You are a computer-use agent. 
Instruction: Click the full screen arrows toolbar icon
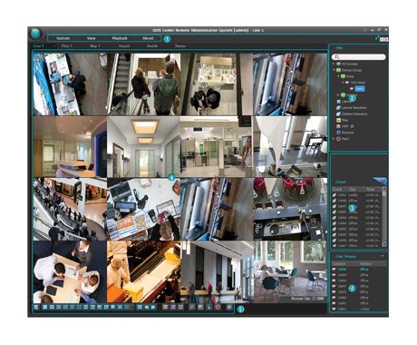click(140, 307)
